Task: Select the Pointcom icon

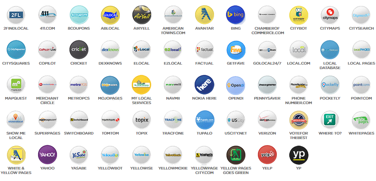Action: point(362,85)
